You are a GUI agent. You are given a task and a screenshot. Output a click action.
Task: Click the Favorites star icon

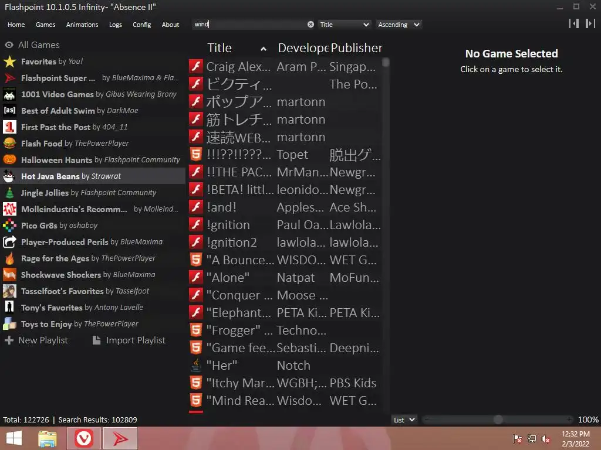(9, 61)
